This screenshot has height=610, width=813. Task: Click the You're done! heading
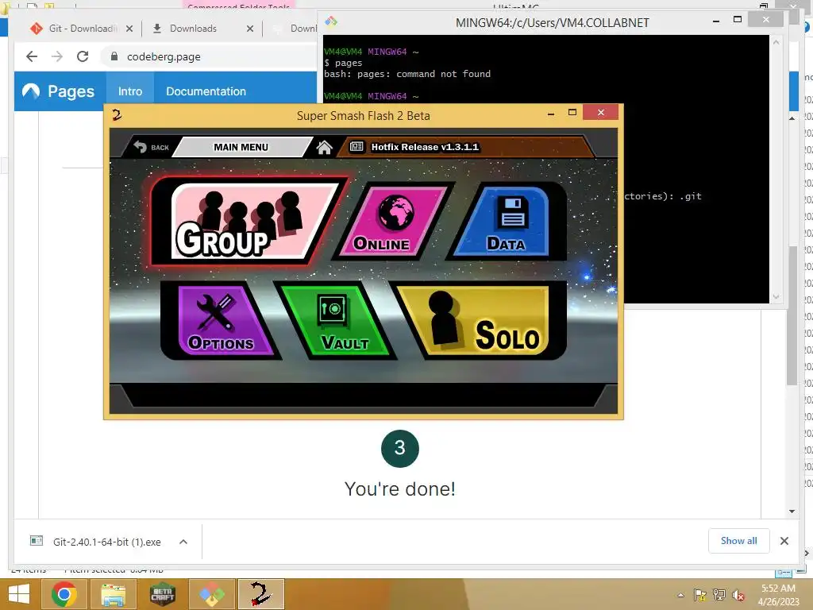[400, 488]
